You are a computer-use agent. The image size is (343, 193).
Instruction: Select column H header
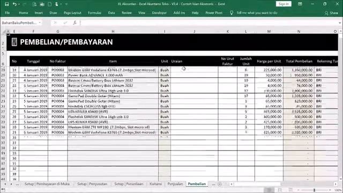(113, 32)
